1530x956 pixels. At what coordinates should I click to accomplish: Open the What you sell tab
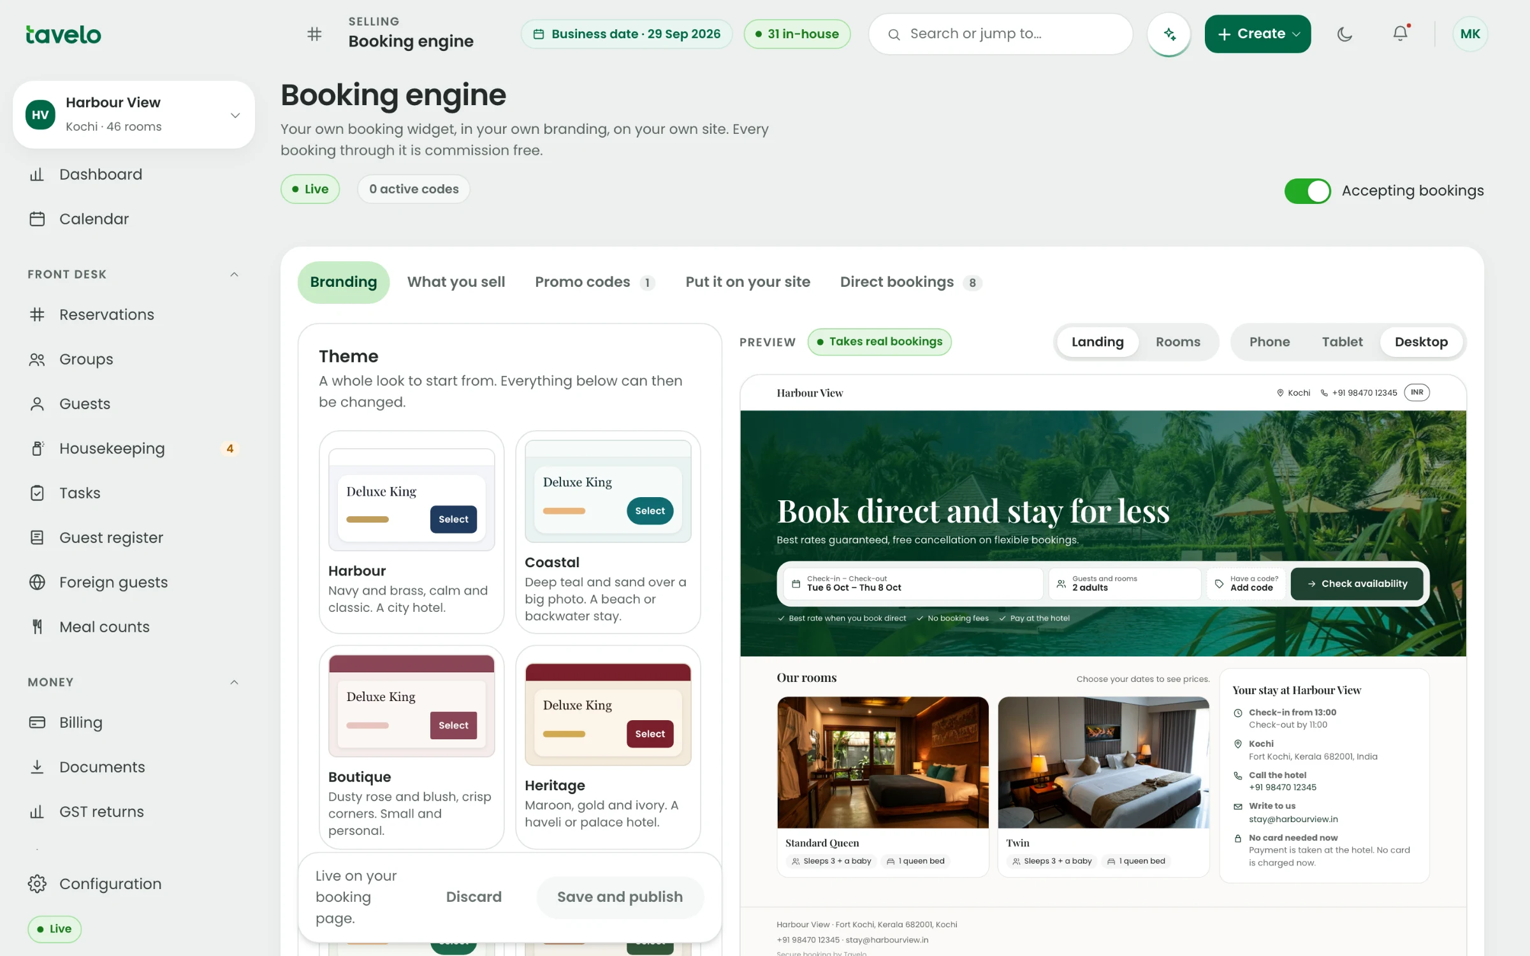click(456, 282)
